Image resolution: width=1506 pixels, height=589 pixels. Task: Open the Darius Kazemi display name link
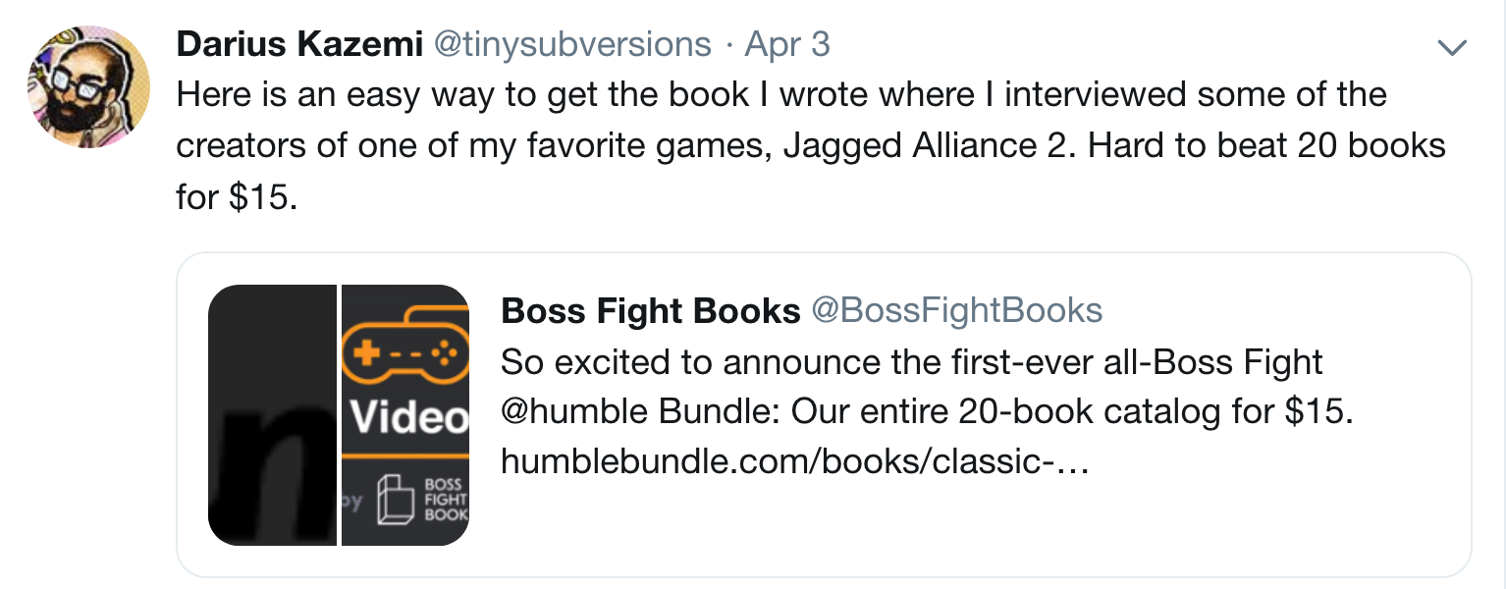[x=297, y=44]
